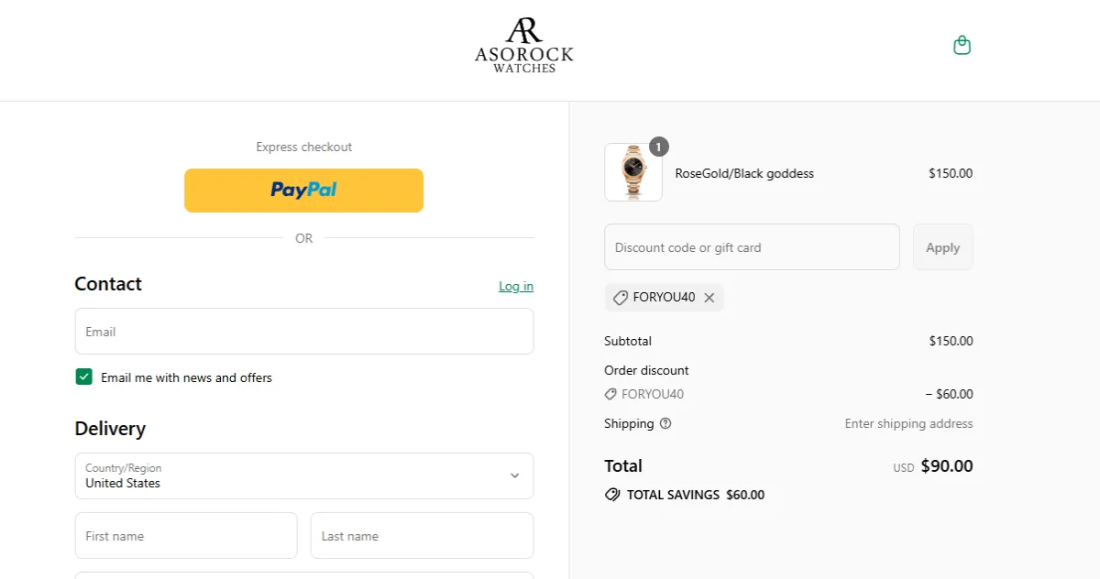Click the TOTAL SAVINGS tag icon
Image resolution: width=1100 pixels, height=579 pixels.
click(x=612, y=495)
